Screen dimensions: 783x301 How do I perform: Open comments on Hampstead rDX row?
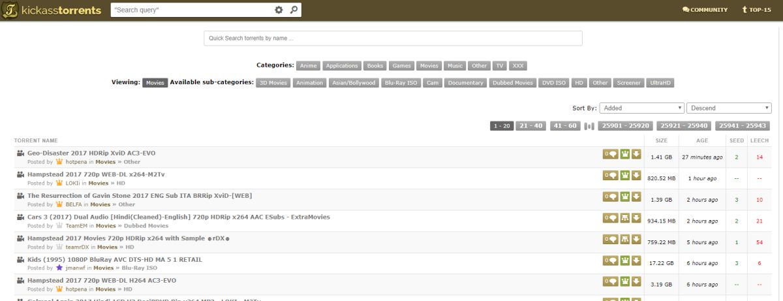(610, 239)
